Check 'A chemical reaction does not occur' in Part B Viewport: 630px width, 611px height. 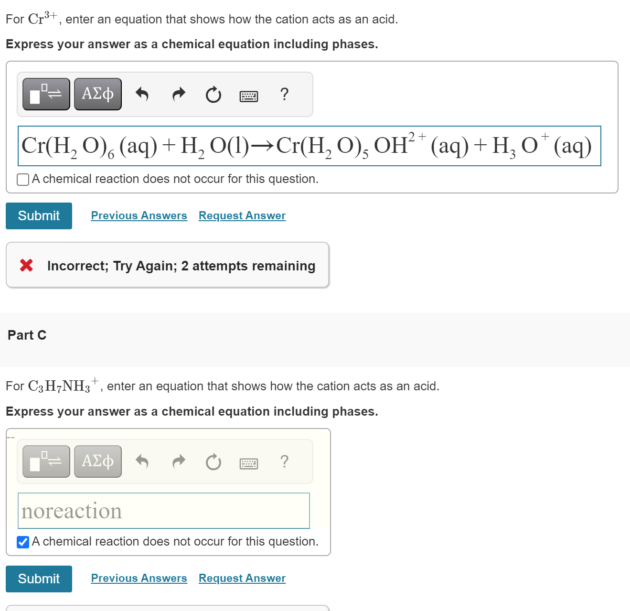tap(22, 179)
